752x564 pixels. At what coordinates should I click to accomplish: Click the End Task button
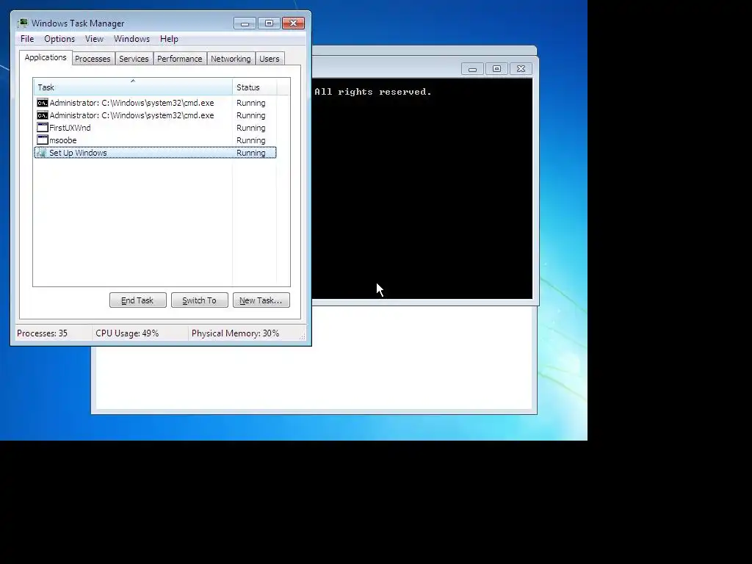(x=137, y=300)
